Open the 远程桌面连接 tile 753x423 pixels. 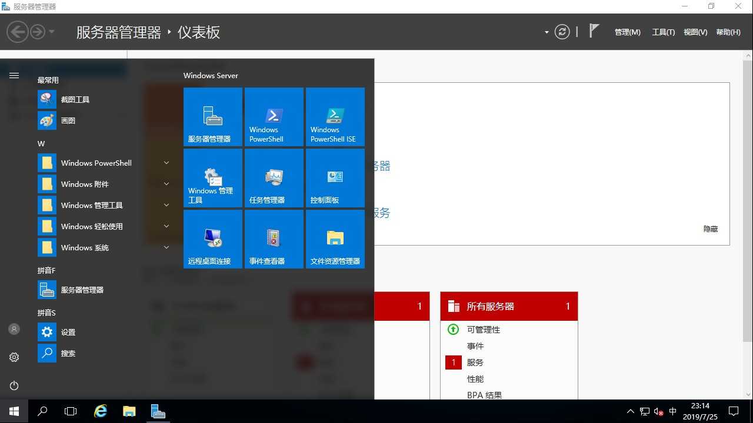213,239
